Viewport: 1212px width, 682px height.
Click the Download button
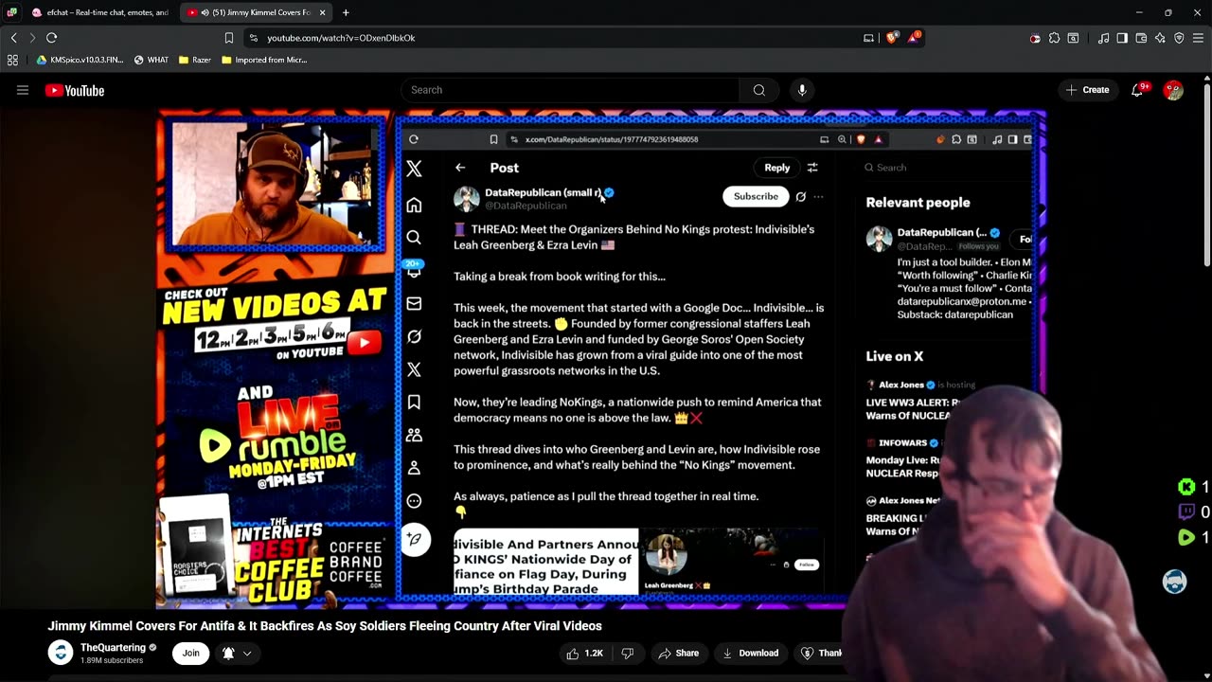750,653
